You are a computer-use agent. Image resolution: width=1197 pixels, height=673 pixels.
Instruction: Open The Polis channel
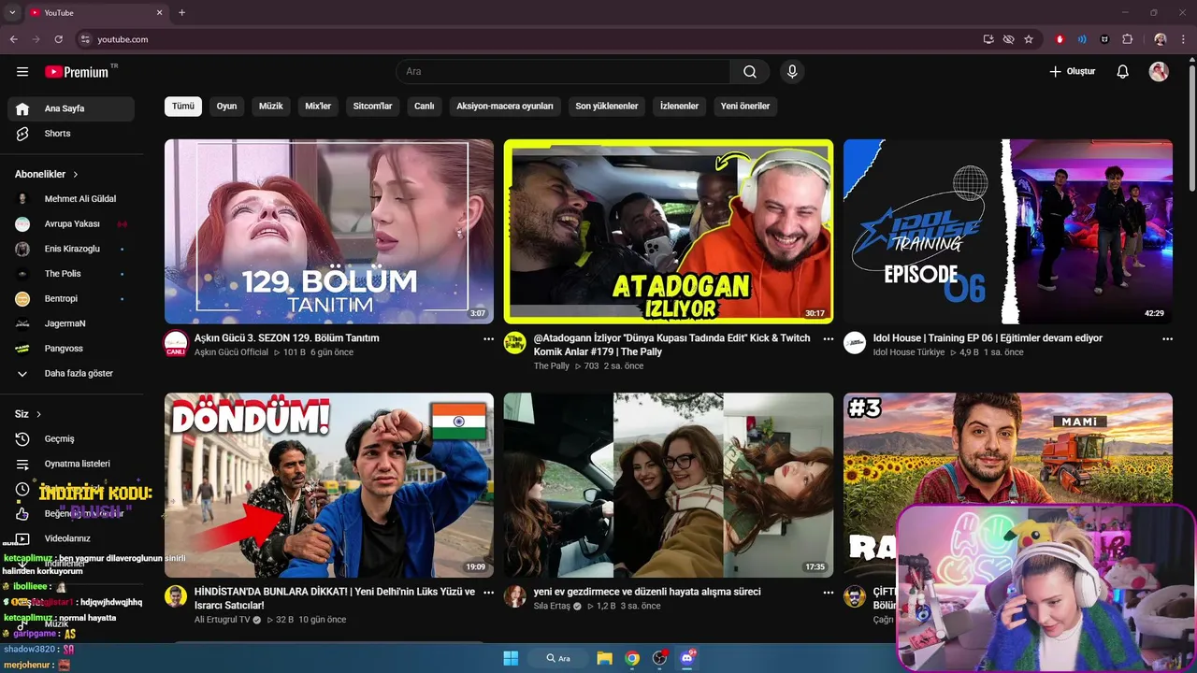click(x=71, y=274)
